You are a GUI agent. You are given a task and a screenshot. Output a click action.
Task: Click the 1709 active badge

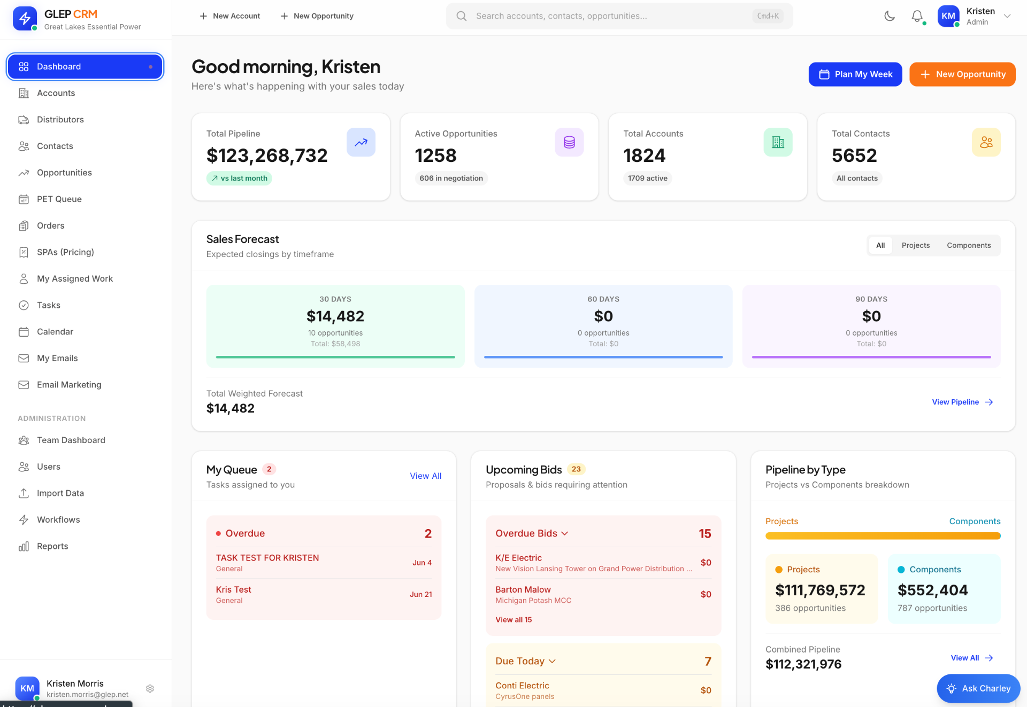pos(647,178)
